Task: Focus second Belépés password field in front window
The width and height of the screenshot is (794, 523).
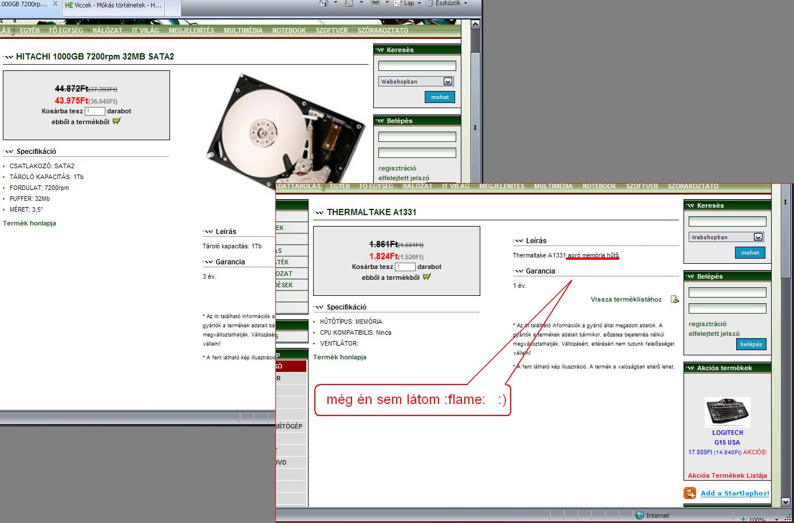Action: tap(728, 308)
